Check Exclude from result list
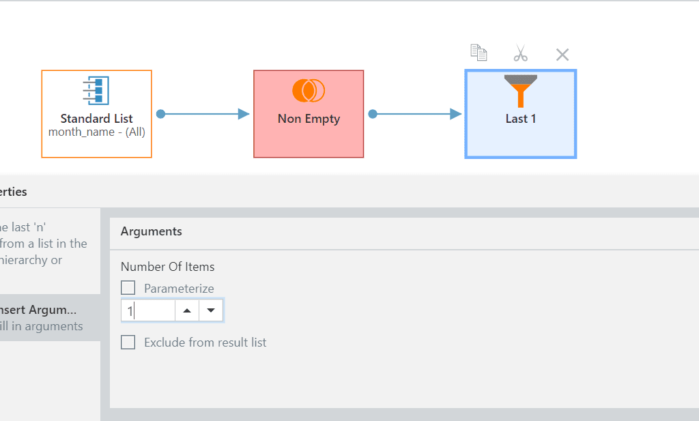Image resolution: width=699 pixels, height=421 pixels. (128, 343)
